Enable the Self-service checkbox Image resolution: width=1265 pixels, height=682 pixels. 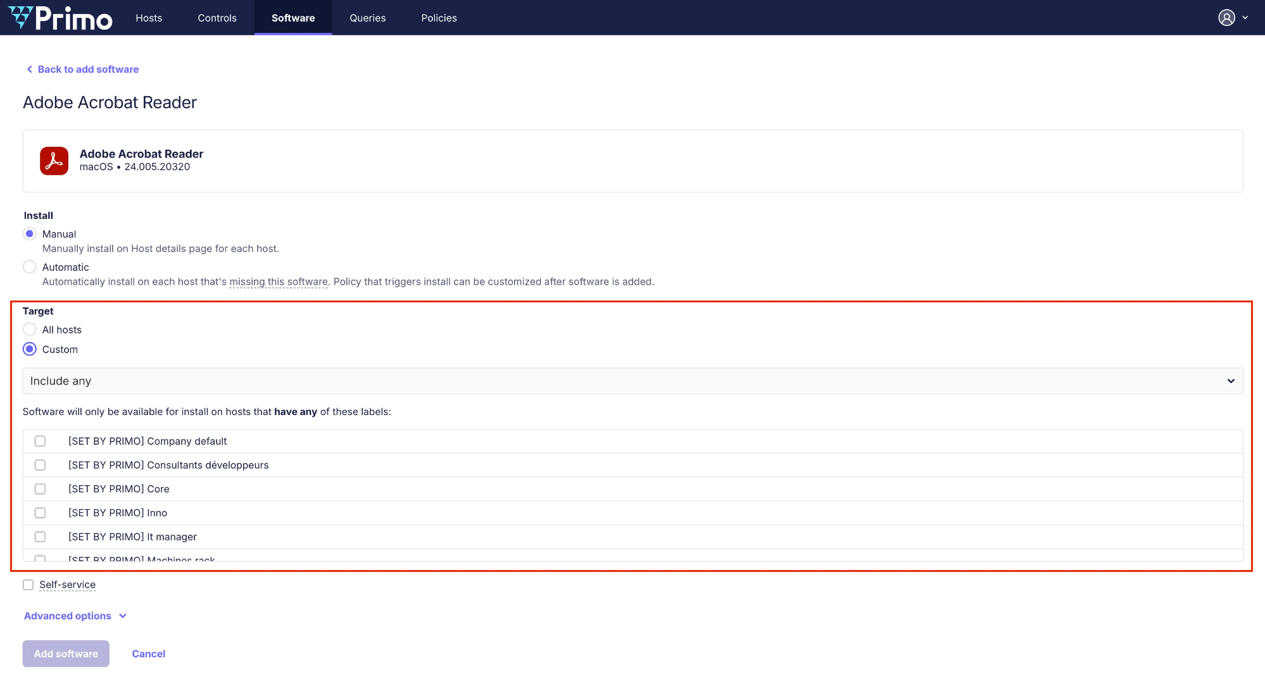pyautogui.click(x=28, y=585)
